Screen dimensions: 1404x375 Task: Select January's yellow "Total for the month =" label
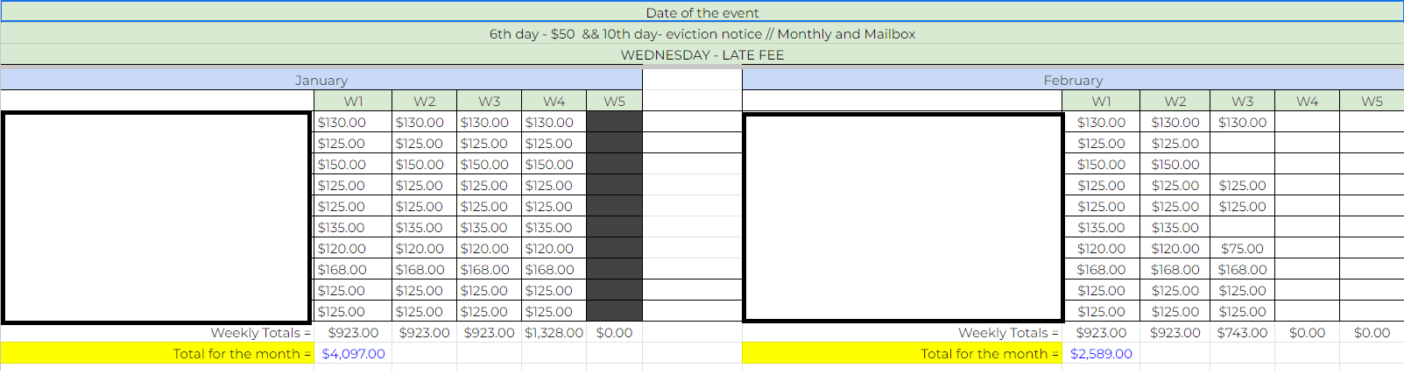[242, 353]
